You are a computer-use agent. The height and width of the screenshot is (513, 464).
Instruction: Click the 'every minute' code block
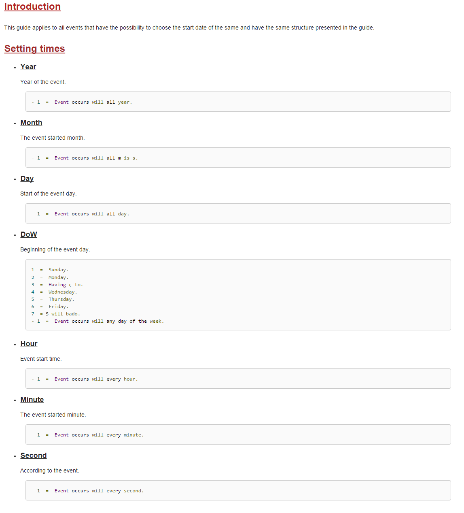point(238,434)
